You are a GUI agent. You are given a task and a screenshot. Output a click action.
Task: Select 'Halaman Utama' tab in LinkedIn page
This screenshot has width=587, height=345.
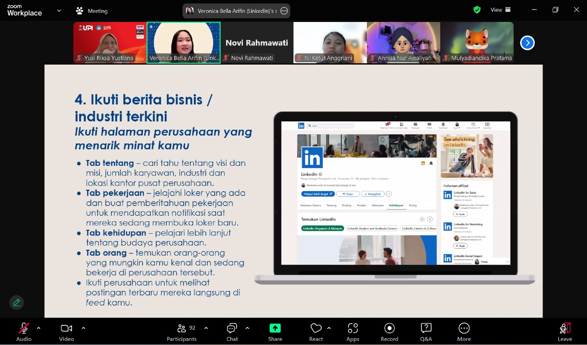[310, 205]
